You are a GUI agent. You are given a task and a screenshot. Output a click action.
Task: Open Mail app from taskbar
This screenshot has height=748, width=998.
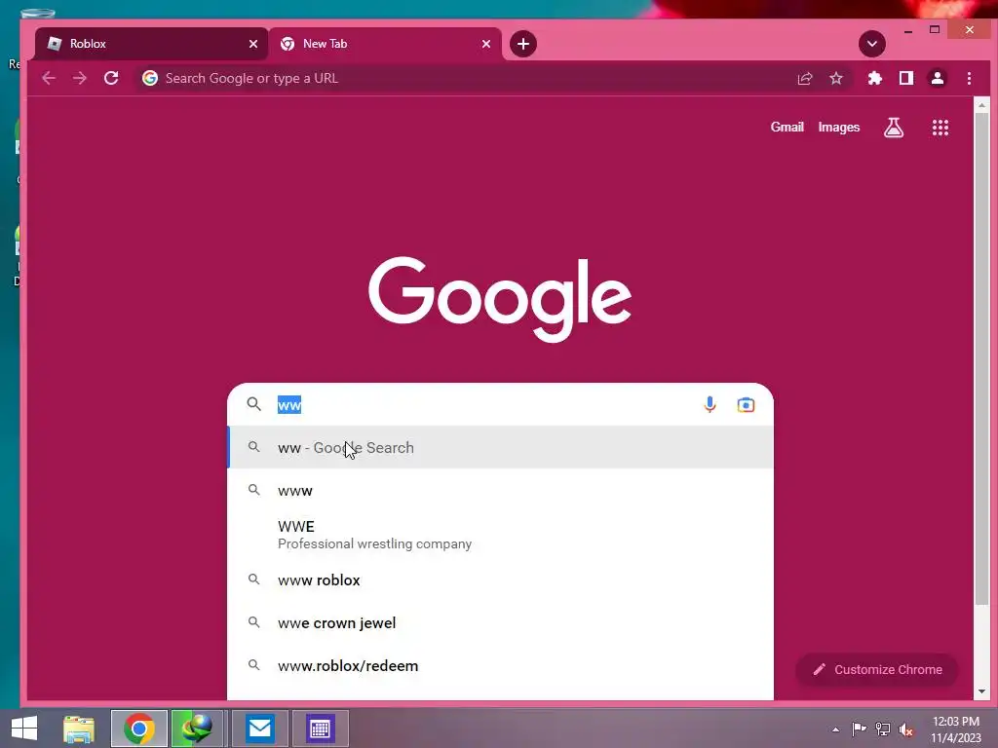click(259, 729)
